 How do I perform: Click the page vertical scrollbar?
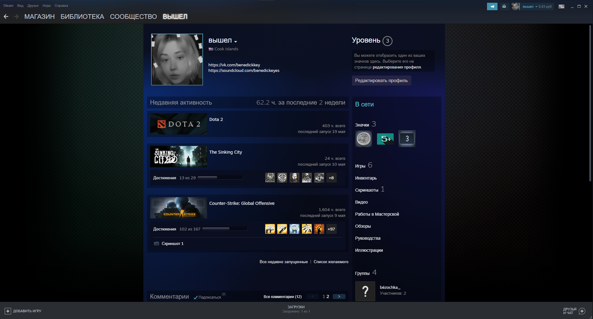coord(590,103)
